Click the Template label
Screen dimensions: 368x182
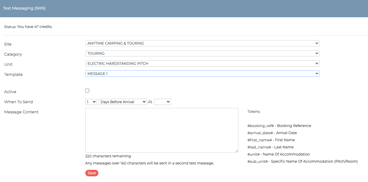[13, 75]
